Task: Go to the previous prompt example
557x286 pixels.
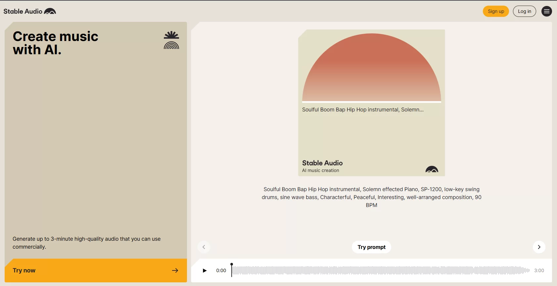Action: coord(204,247)
